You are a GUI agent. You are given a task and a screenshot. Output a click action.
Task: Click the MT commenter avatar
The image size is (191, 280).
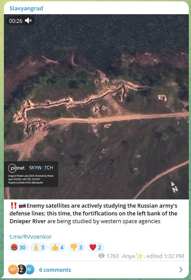click(12, 270)
